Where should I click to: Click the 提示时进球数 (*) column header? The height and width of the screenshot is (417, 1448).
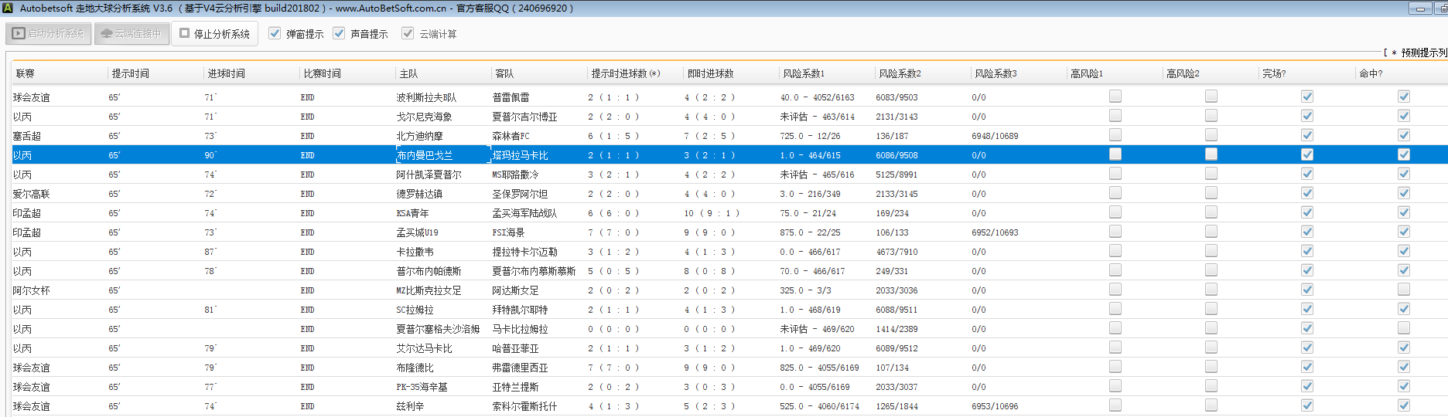coord(625,73)
